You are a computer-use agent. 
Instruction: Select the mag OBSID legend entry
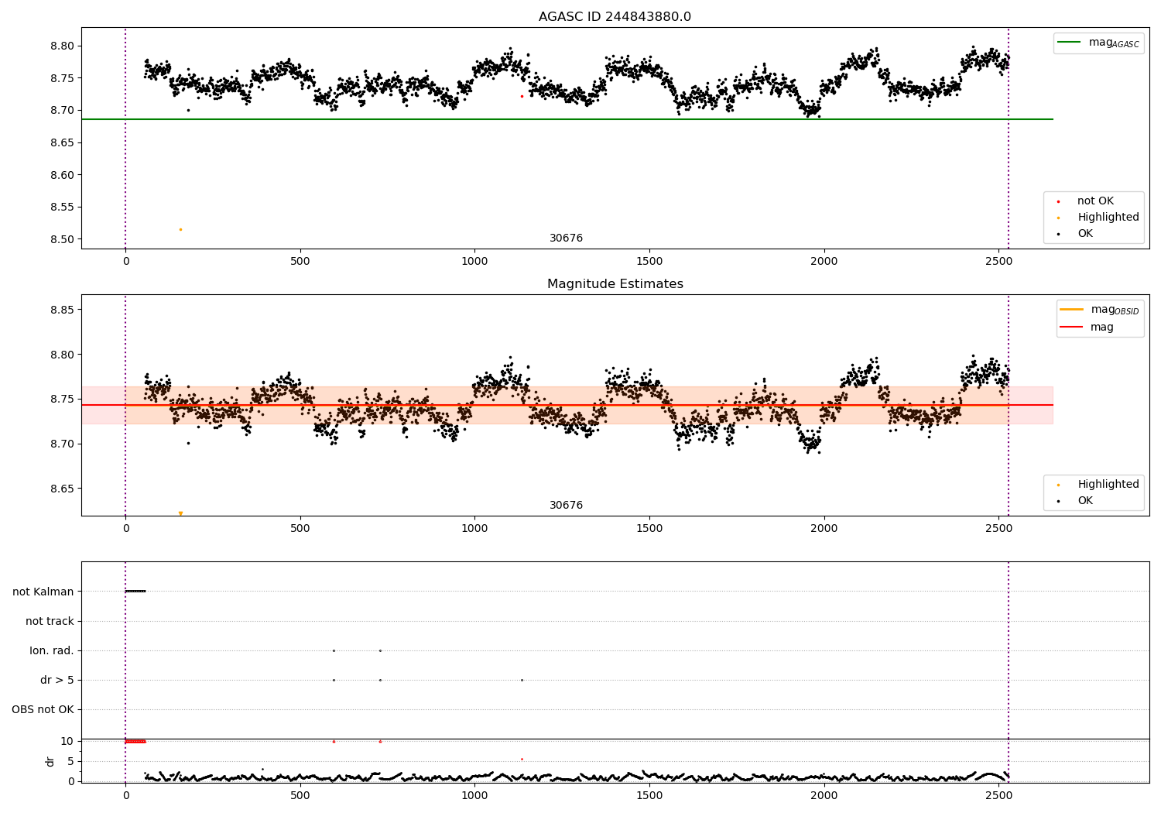coord(1100,310)
